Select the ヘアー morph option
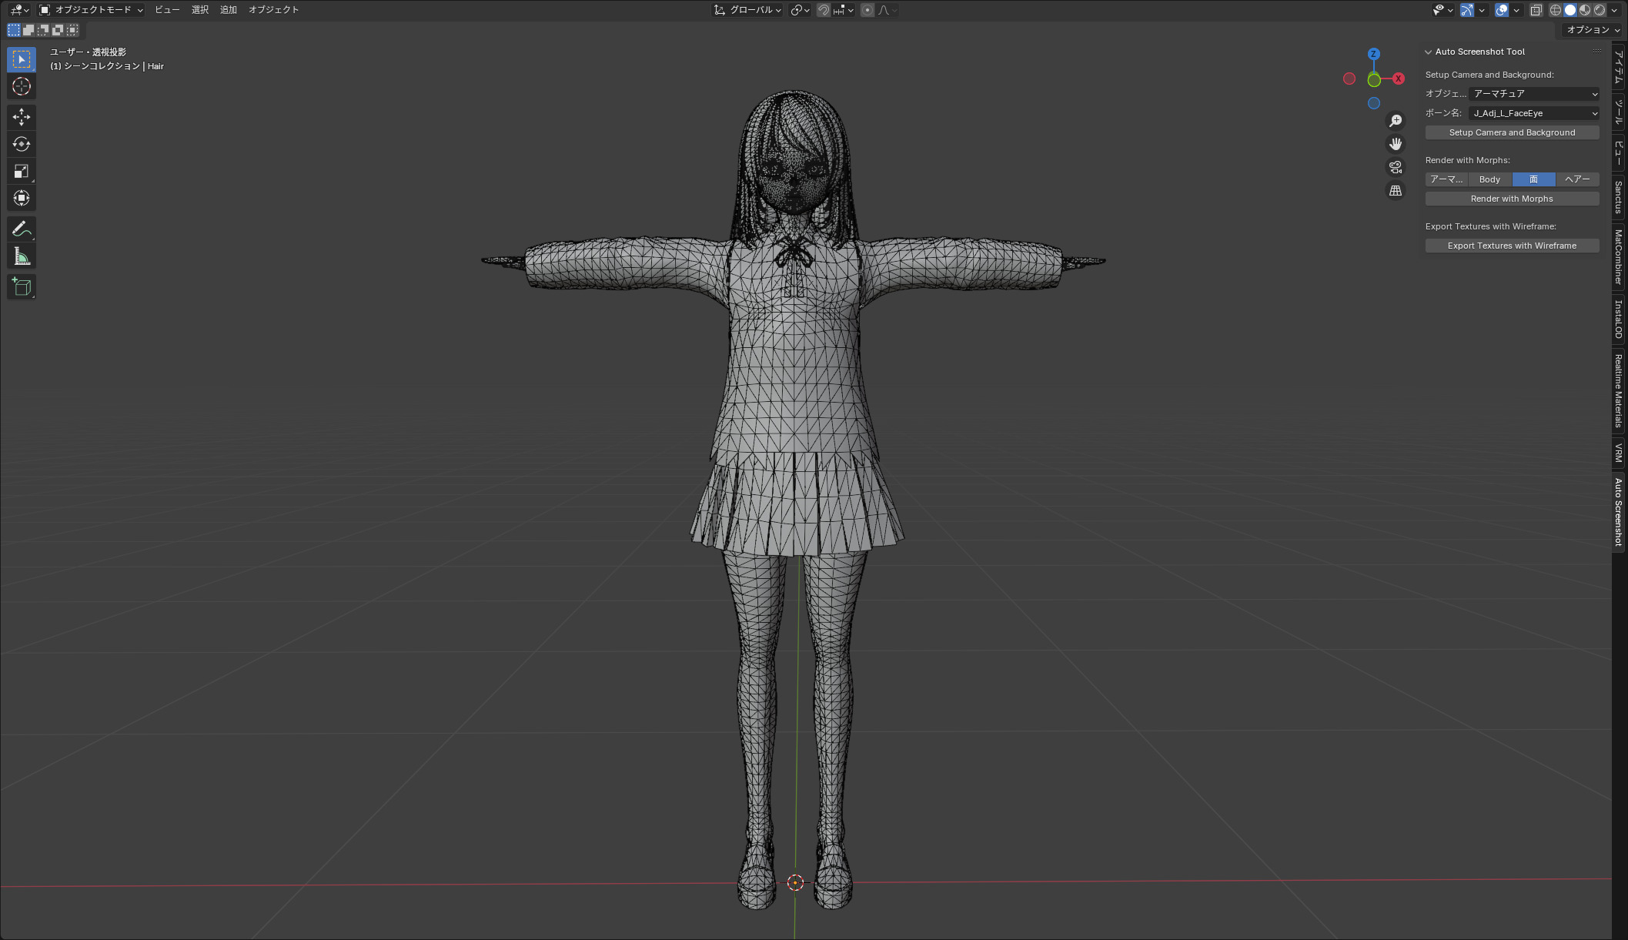The width and height of the screenshot is (1628, 940). [x=1577, y=179]
